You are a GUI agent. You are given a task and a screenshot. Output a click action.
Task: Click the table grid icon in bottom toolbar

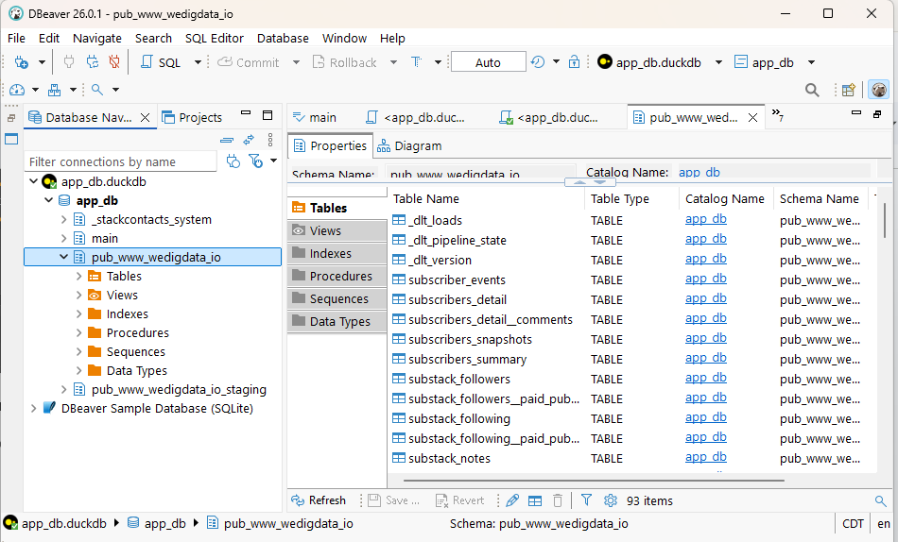535,500
